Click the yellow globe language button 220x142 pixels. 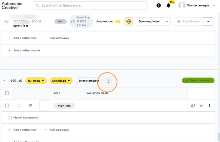pyautogui.click(x=128, y=21)
